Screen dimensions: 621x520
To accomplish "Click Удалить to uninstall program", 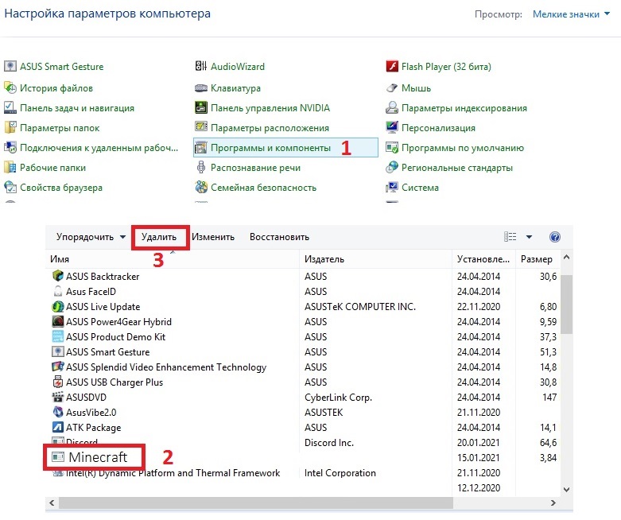I will coord(159,237).
